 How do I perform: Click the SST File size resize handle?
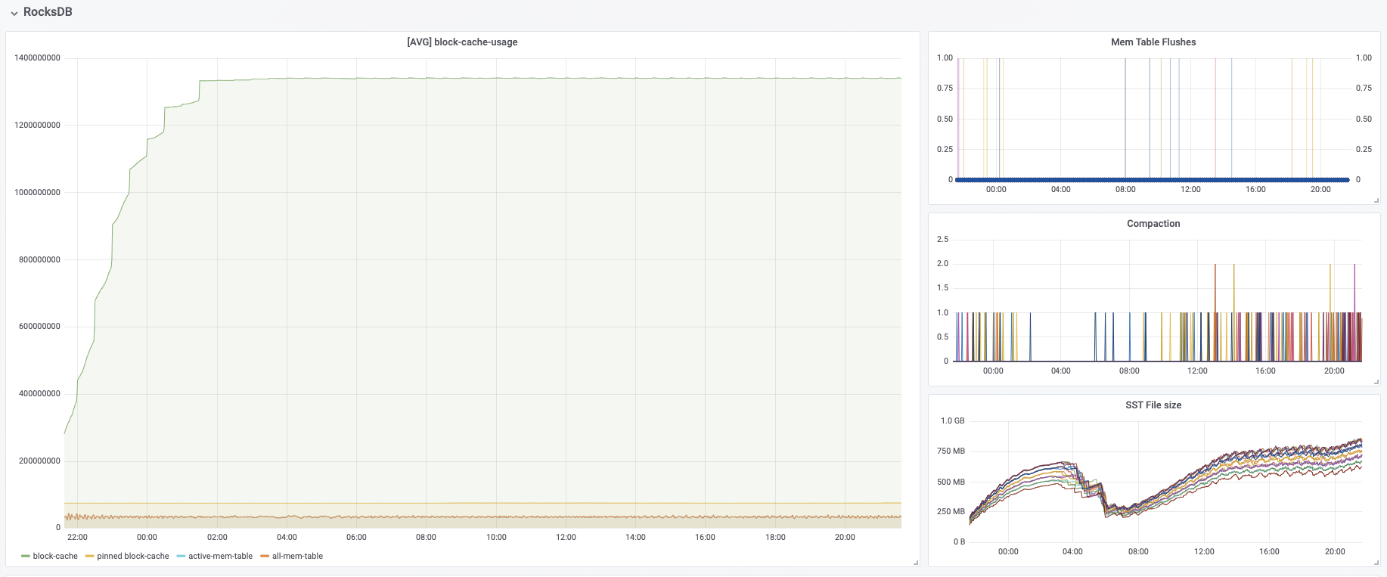(x=1376, y=563)
